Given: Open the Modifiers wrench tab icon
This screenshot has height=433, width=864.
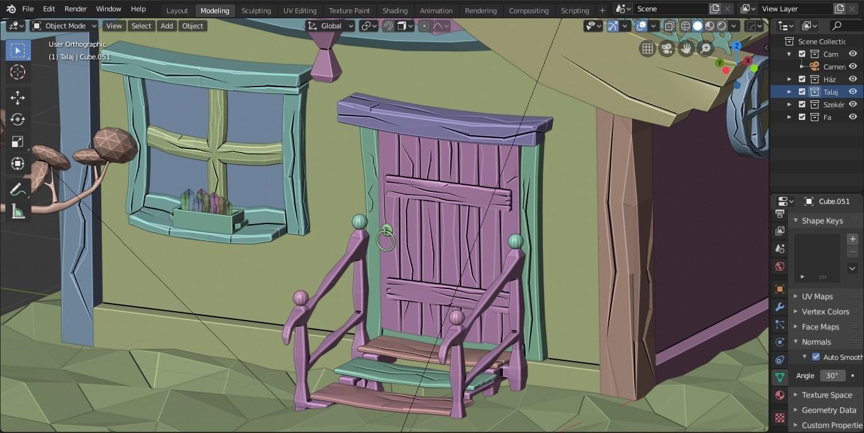Looking at the screenshot, I should [780, 307].
